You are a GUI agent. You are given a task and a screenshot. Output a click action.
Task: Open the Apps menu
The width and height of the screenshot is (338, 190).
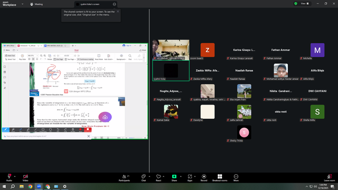pyautogui.click(x=190, y=178)
